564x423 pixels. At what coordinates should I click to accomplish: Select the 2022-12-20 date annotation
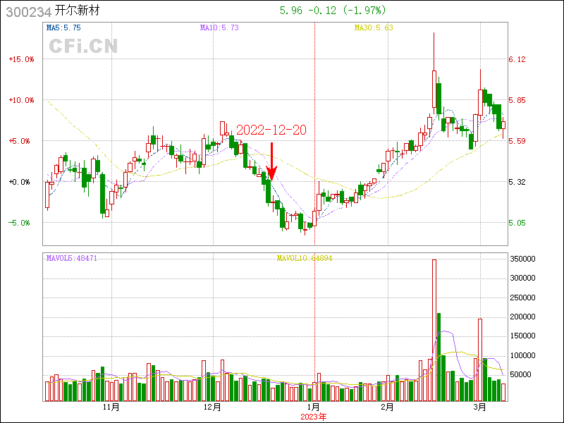[271, 130]
